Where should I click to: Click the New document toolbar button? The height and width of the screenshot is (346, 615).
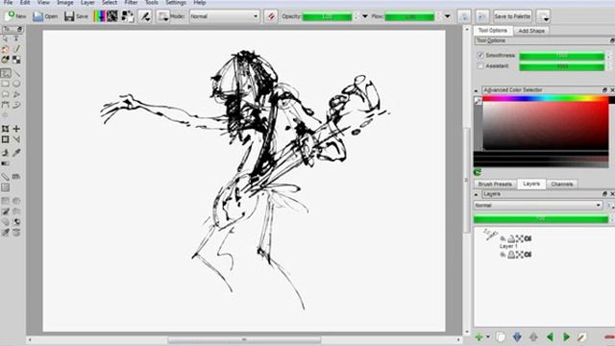15,16
